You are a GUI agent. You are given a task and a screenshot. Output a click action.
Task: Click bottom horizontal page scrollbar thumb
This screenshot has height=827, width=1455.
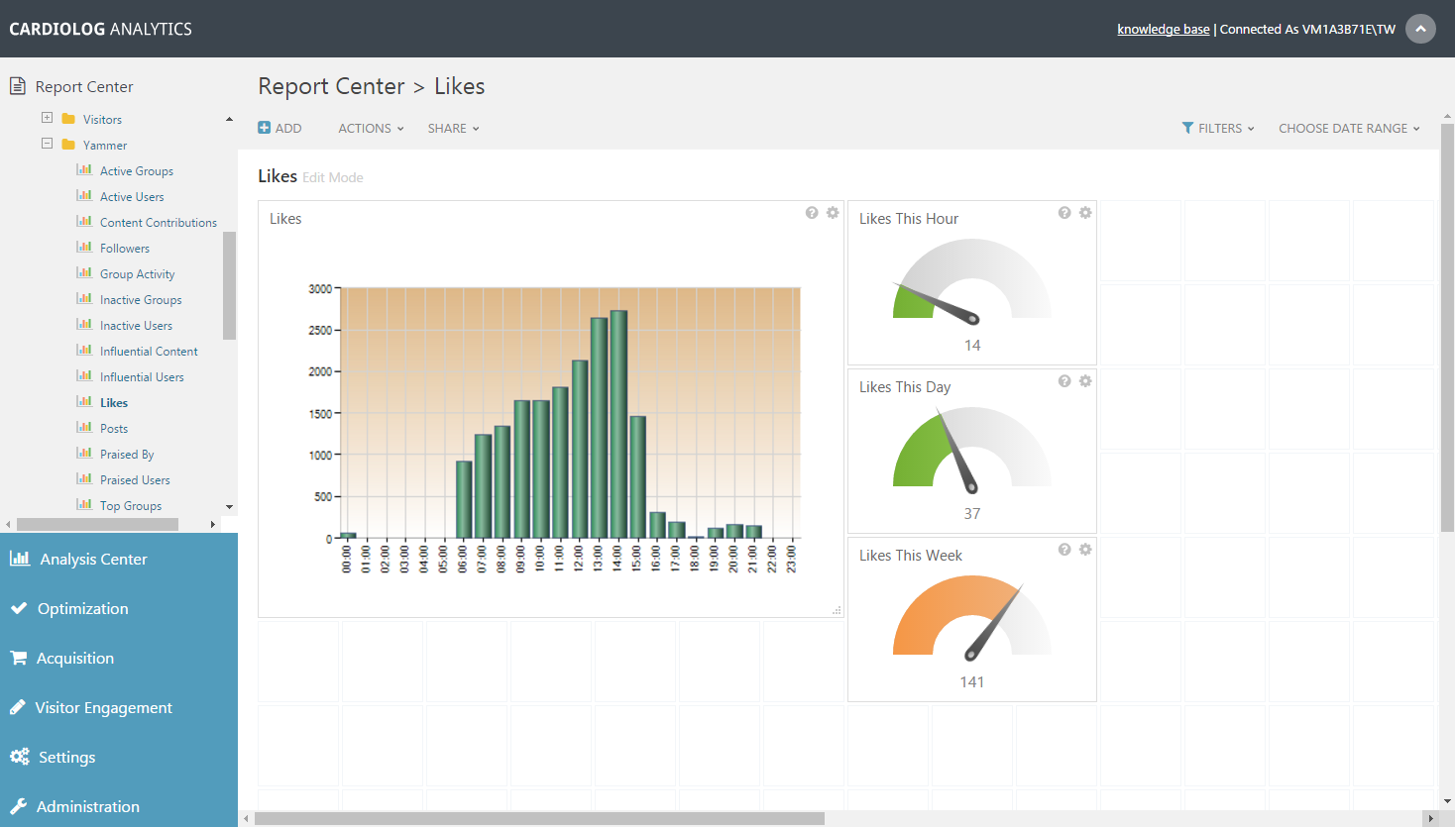[539, 819]
